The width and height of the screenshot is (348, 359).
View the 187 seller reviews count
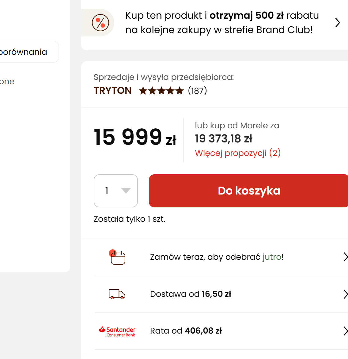coord(198,91)
